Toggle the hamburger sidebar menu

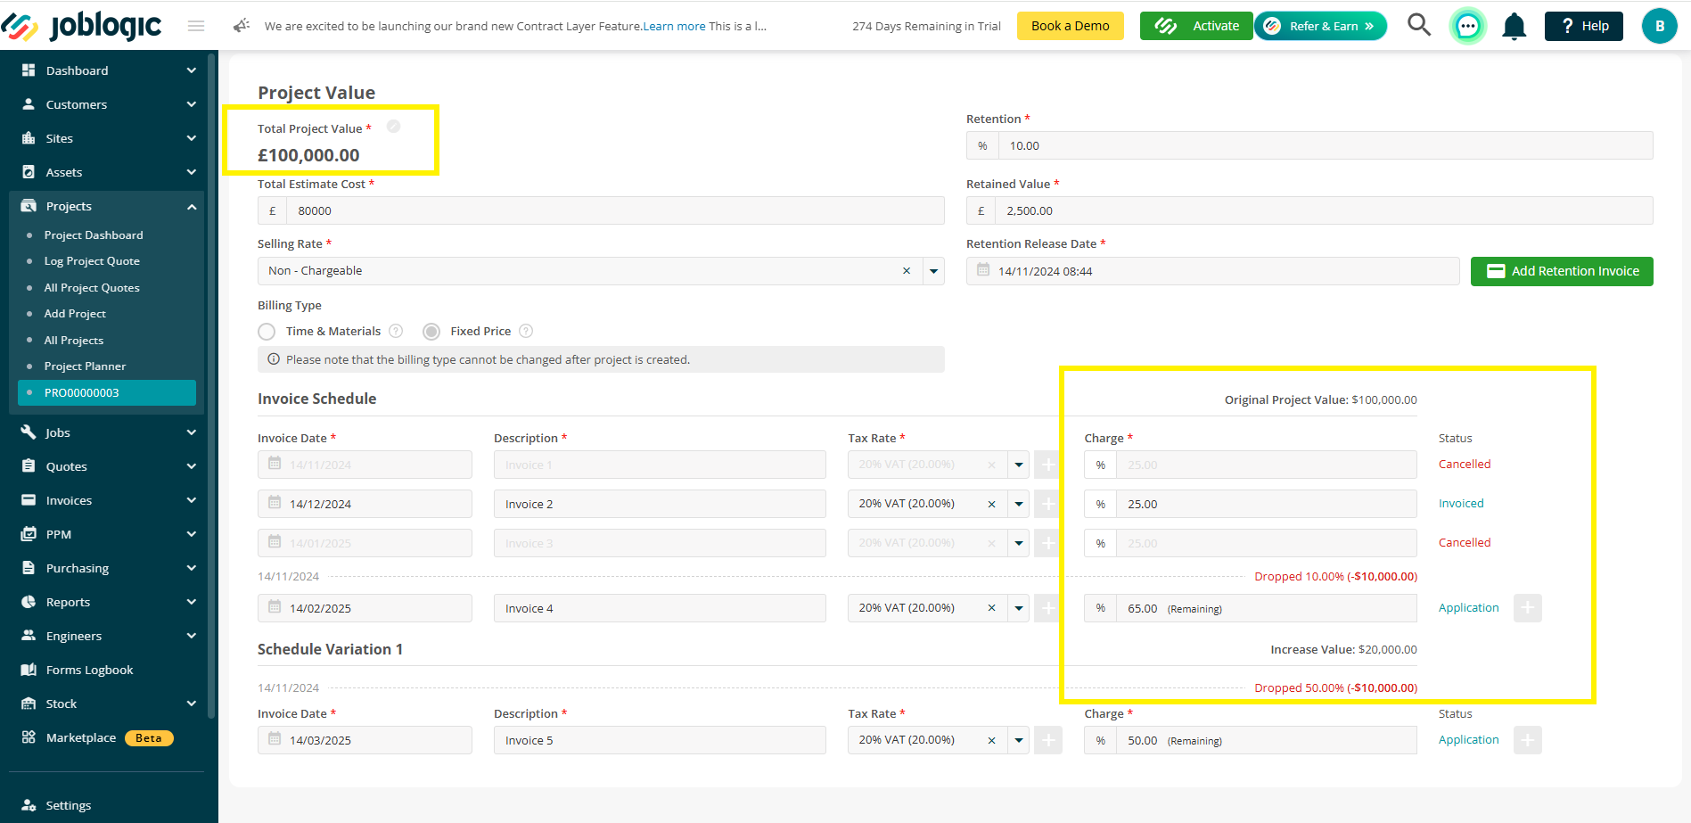point(196,26)
